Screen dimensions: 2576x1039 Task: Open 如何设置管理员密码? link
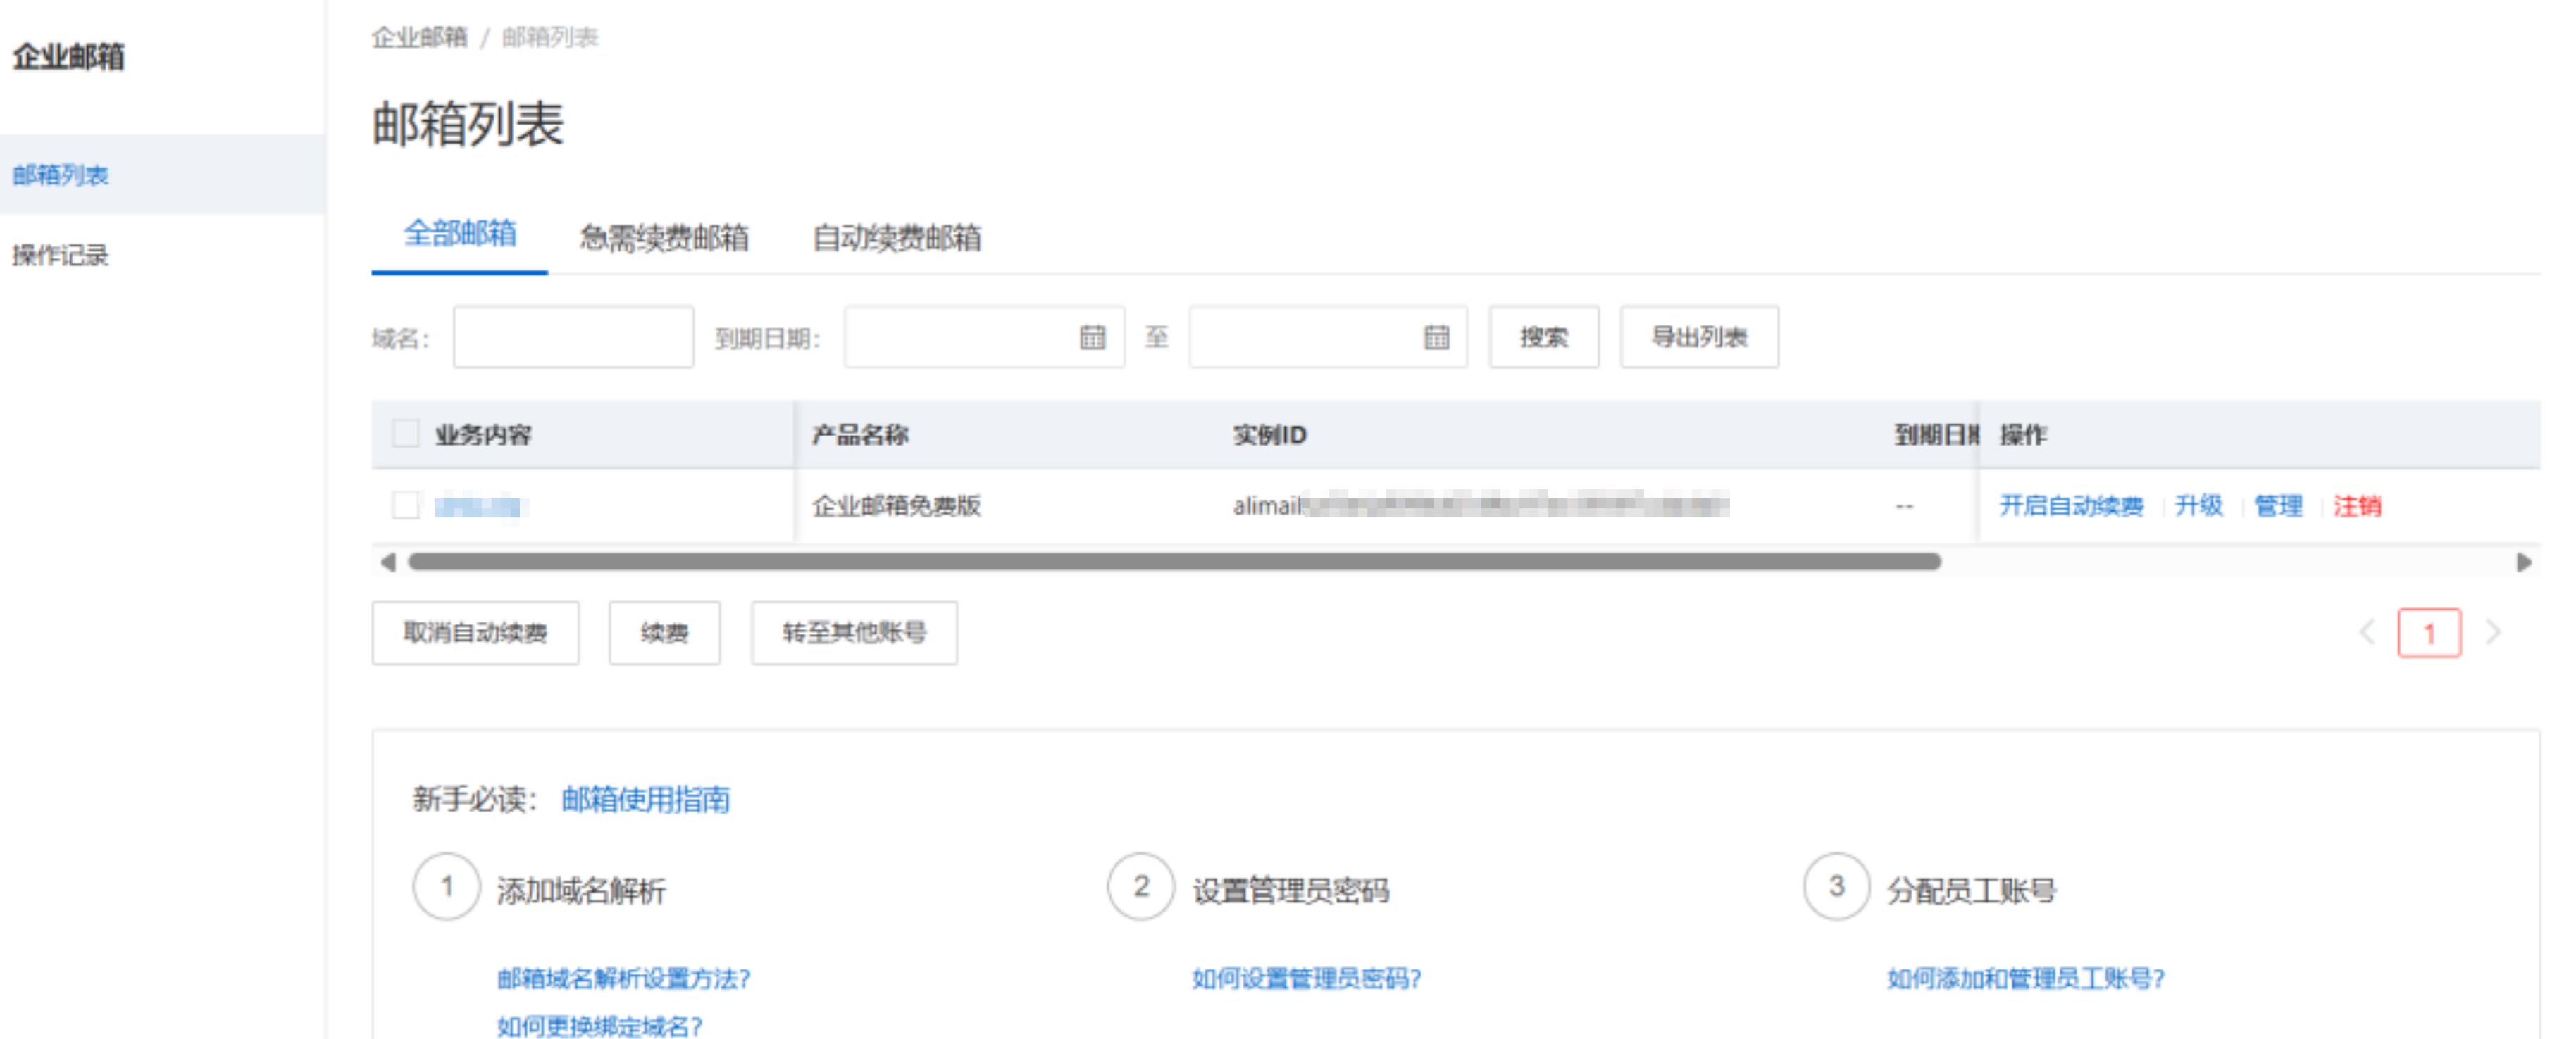(x=1306, y=978)
